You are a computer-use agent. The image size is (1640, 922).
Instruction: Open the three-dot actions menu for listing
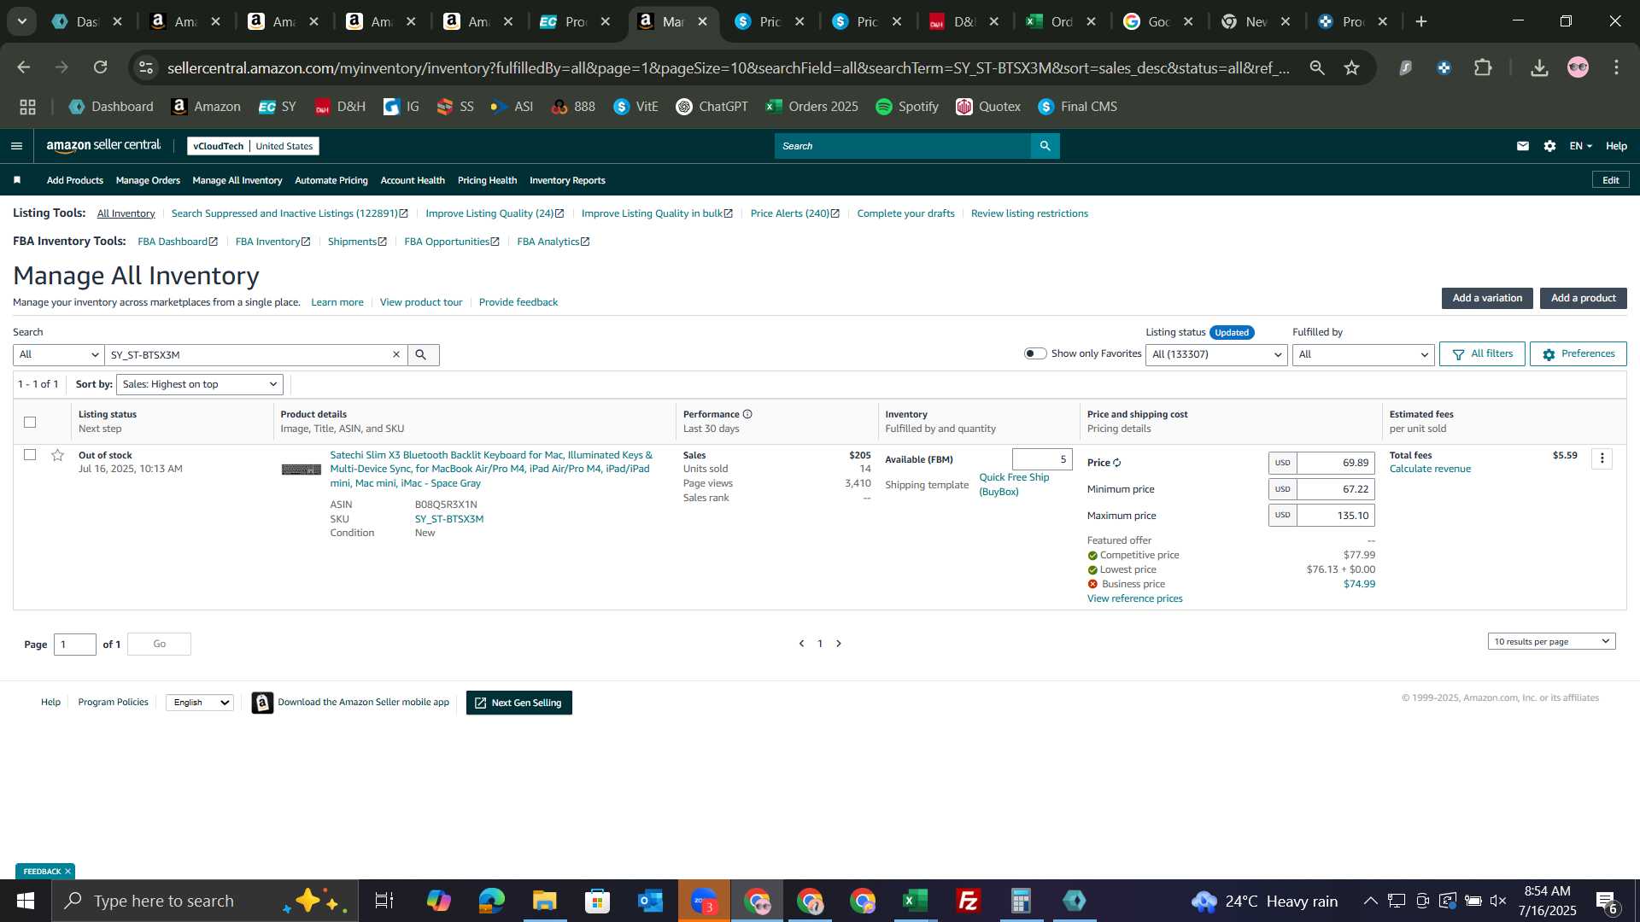(x=1602, y=459)
